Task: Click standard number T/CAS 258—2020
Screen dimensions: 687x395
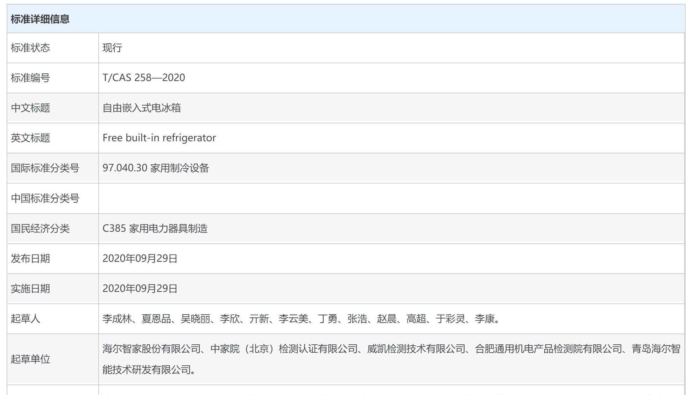Action: click(143, 78)
